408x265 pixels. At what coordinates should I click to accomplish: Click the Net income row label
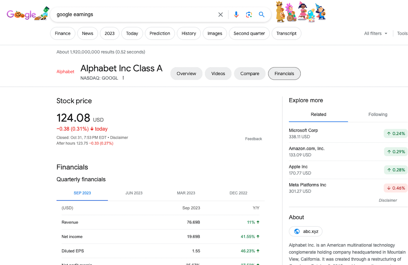click(x=72, y=236)
